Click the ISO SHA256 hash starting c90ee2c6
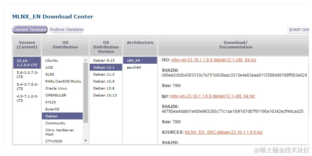The width and height of the screenshot is (312, 156). [234, 75]
